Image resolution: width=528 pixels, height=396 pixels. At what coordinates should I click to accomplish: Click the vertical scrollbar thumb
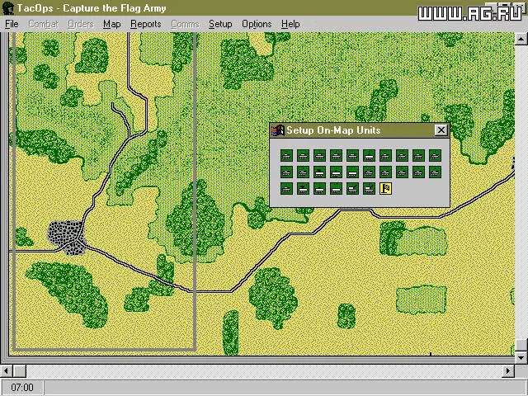pyautogui.click(x=521, y=345)
